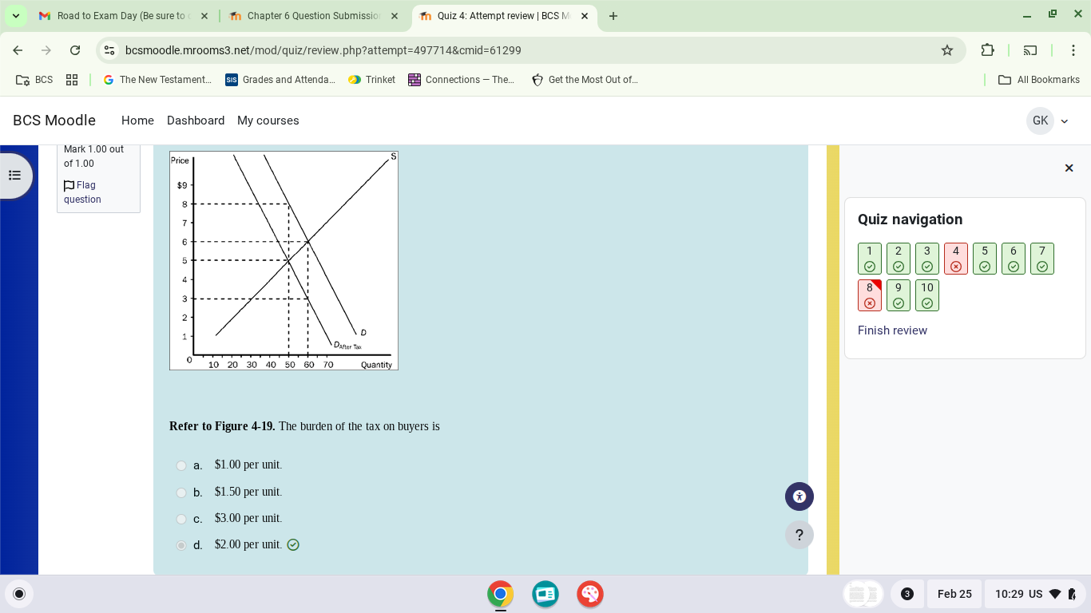This screenshot has height=613, width=1091.
Task: Click the accessibility tool icon
Action: click(799, 496)
